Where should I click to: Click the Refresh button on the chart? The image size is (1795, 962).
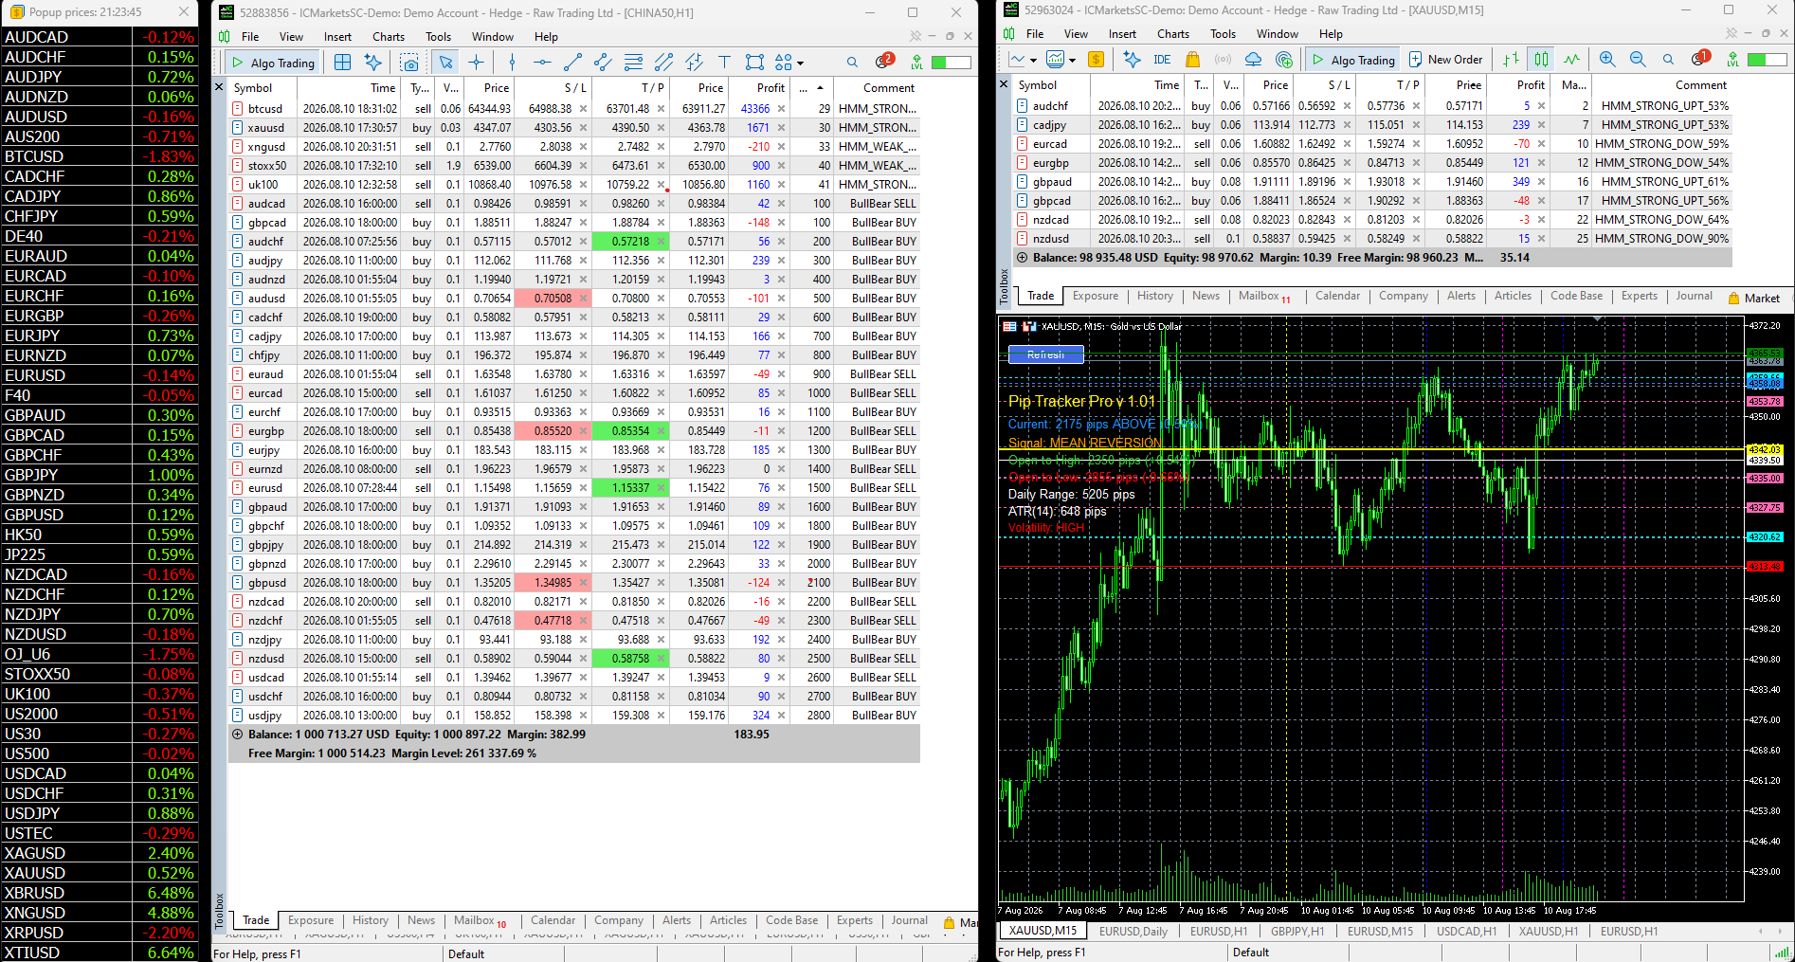click(1045, 354)
